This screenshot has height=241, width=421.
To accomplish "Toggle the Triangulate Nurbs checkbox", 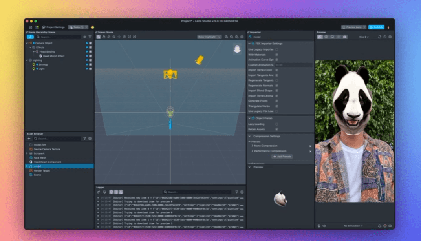I will (x=276, y=106).
